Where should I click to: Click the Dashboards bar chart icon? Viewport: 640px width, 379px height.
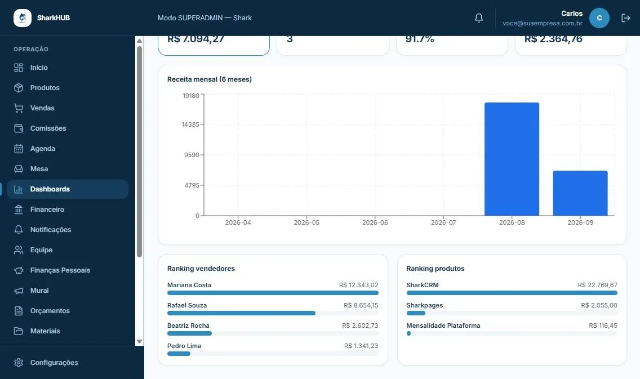19,189
